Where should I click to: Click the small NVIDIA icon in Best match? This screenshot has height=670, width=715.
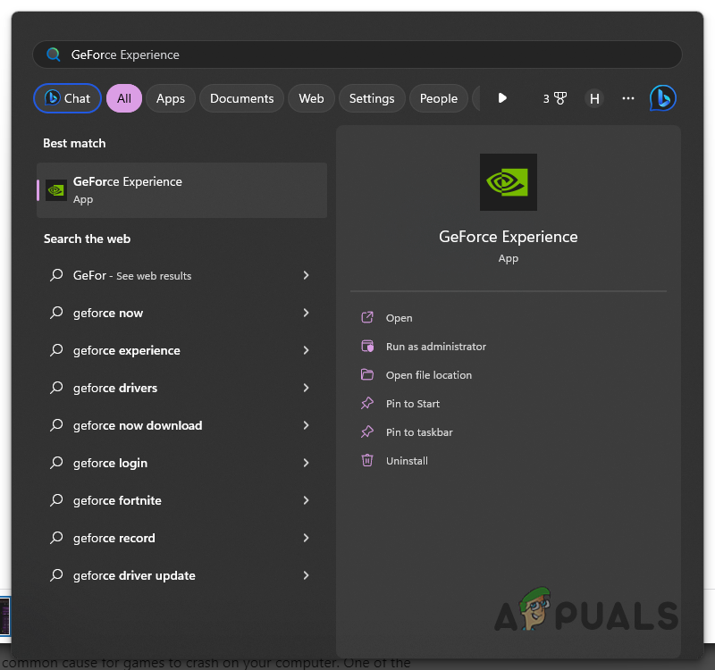56,190
